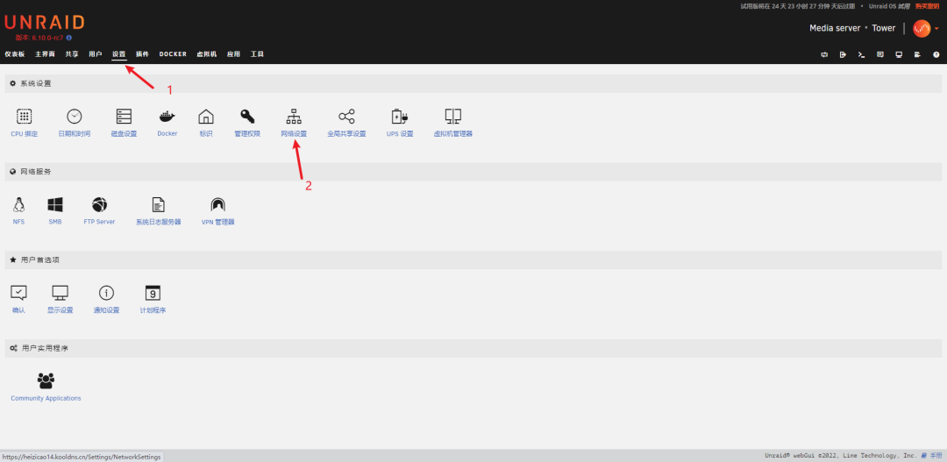Screen dimensions: 947x462
Task: Go to the DOCKER tab
Action: pyautogui.click(x=173, y=53)
